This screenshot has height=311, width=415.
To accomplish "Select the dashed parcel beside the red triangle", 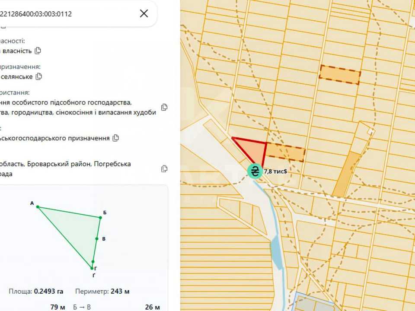I will coord(285,152).
